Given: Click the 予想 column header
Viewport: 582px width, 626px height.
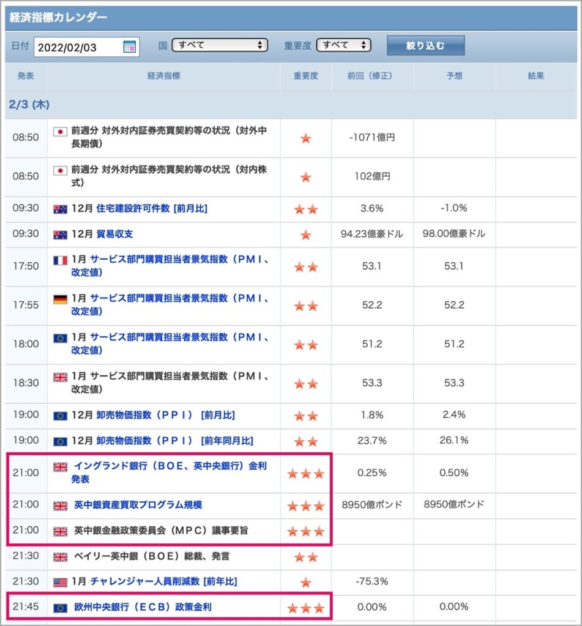Looking at the screenshot, I should 454,75.
